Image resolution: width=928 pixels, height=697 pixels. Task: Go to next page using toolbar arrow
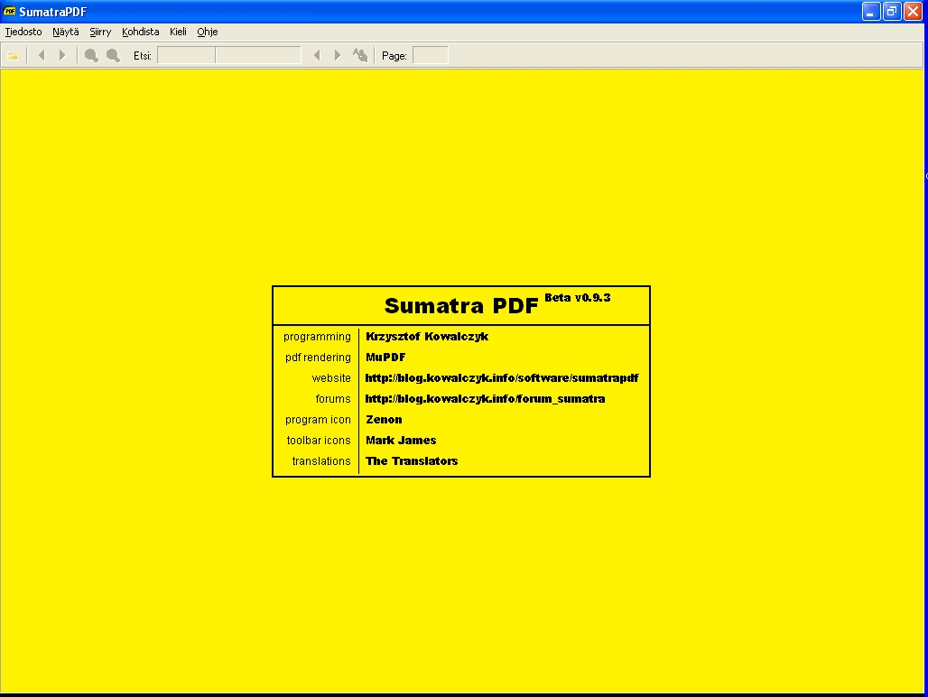pos(62,56)
